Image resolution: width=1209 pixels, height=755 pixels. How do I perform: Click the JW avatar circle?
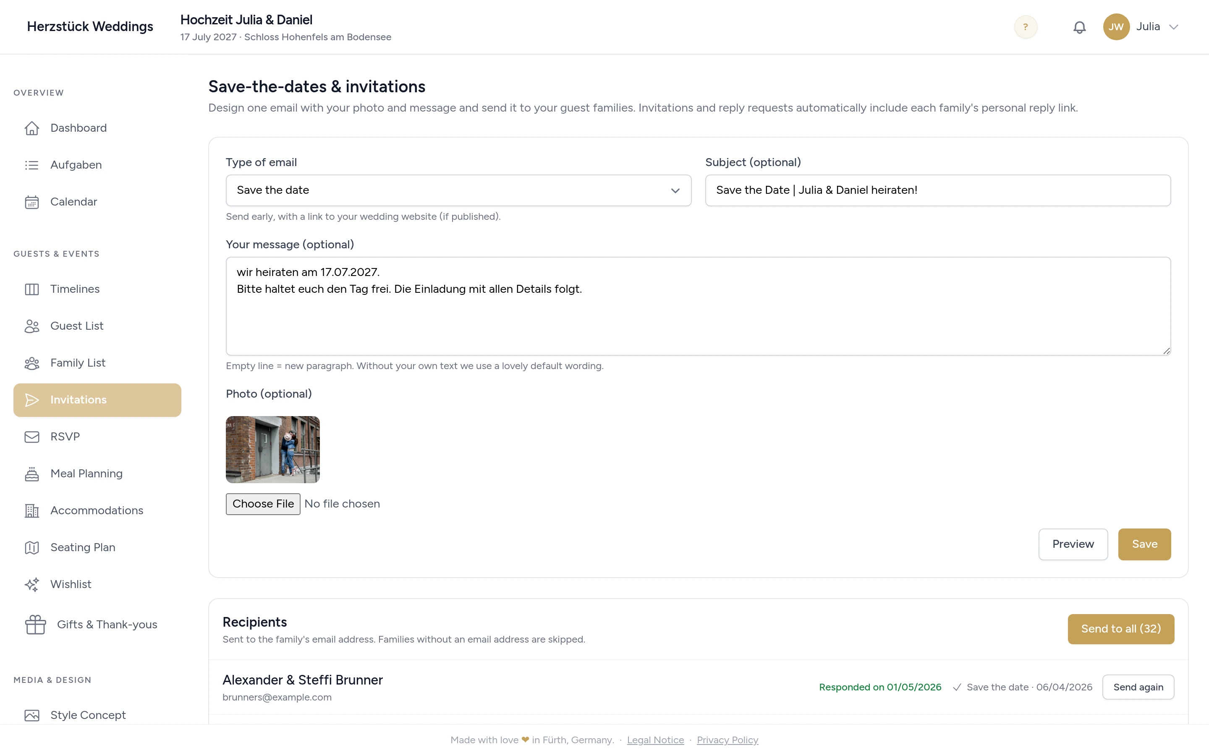click(1117, 27)
